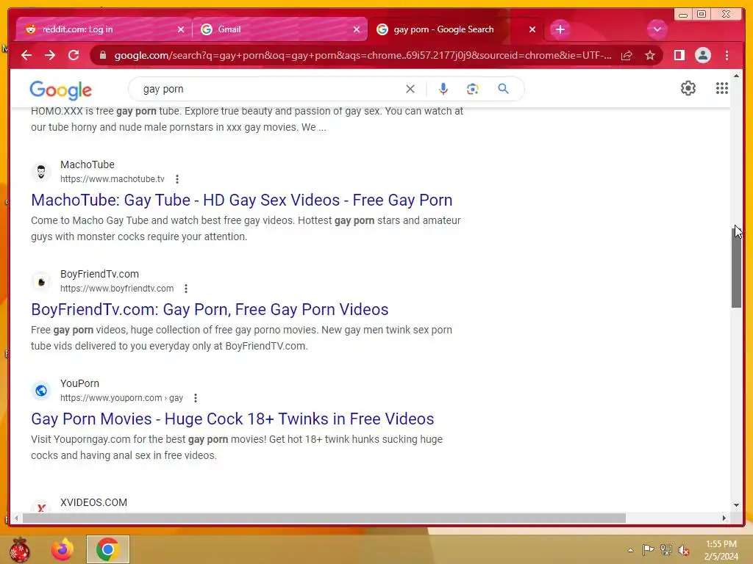
Task: Reload the current page
Action: (74, 55)
